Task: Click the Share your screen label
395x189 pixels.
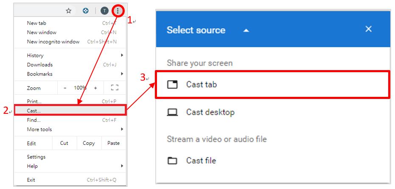Action: (199, 63)
